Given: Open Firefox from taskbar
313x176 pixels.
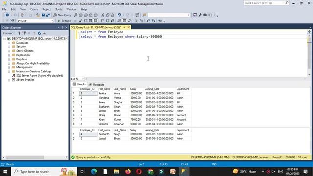Looking at the screenshot, I should (x=128, y=172).
